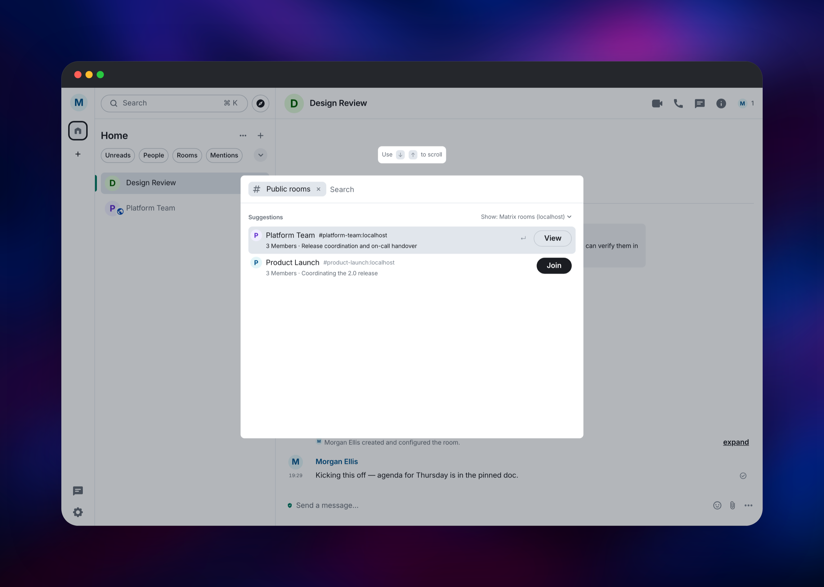Open the Explore rooms compass icon
Image resolution: width=824 pixels, height=587 pixels.
tap(260, 103)
